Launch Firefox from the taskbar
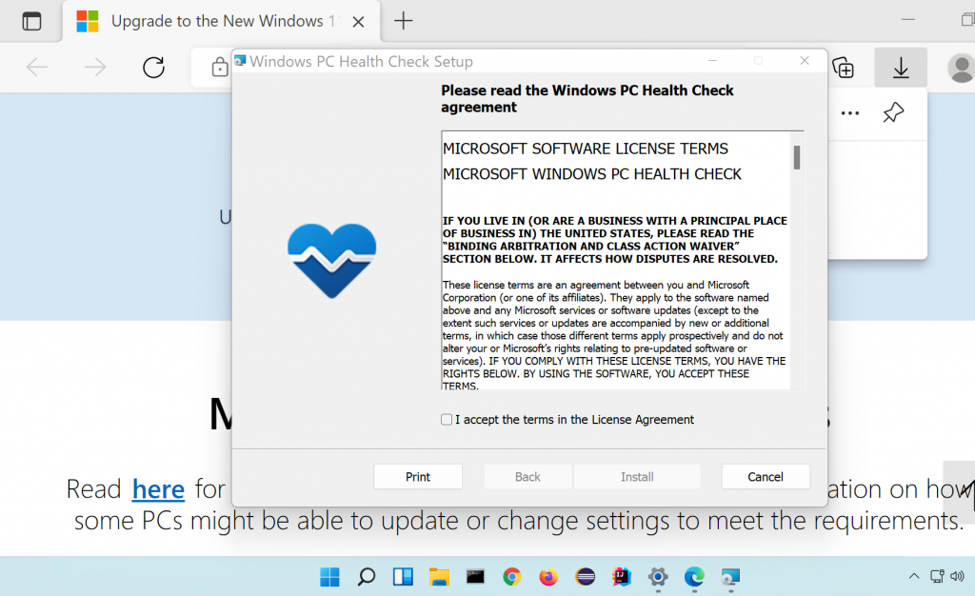Screen dimensions: 975x596 pos(547,578)
